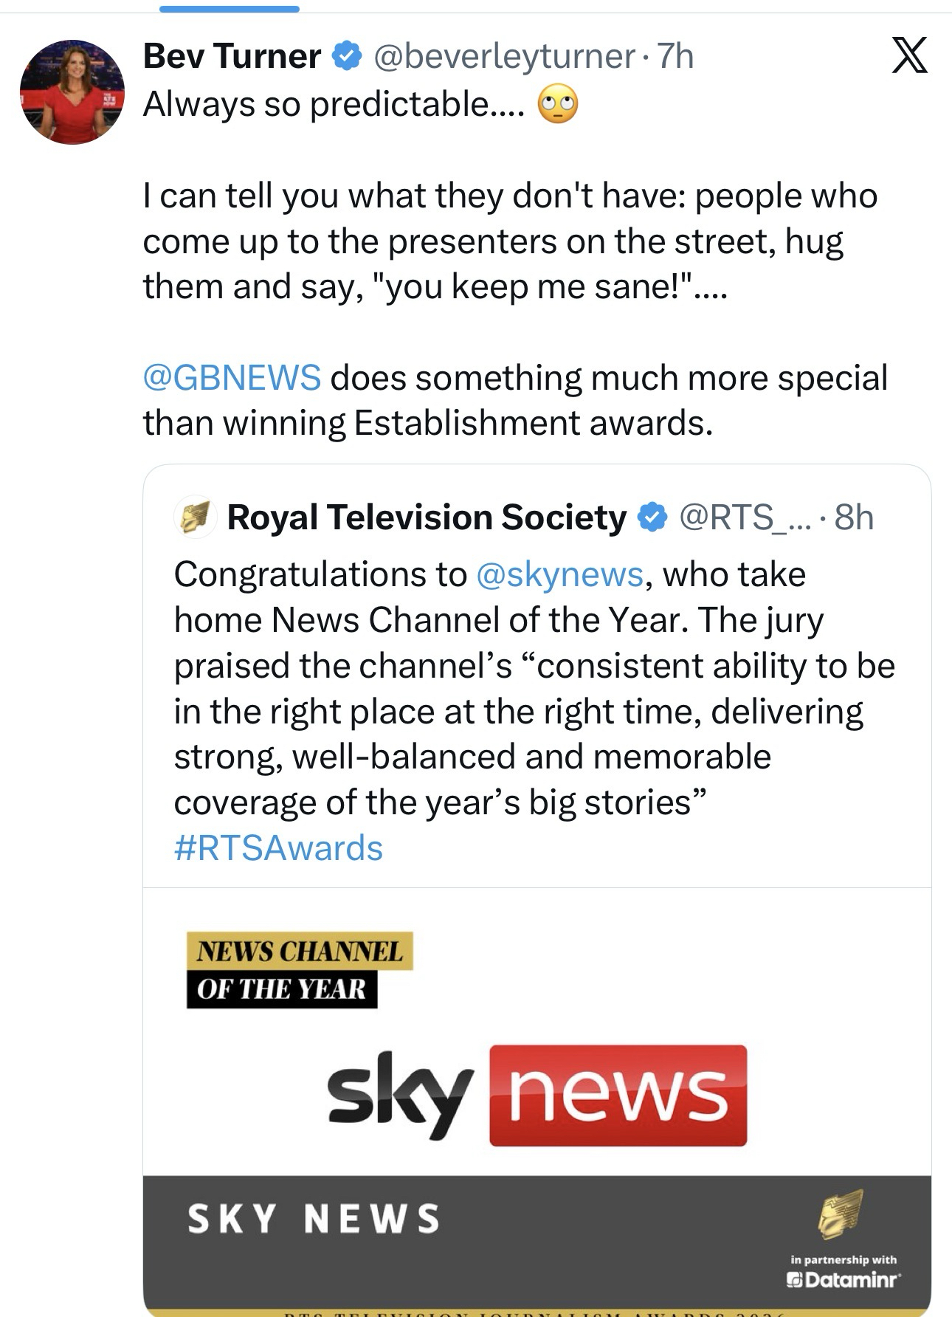Open the @beverleyturner handle link

[x=504, y=57]
